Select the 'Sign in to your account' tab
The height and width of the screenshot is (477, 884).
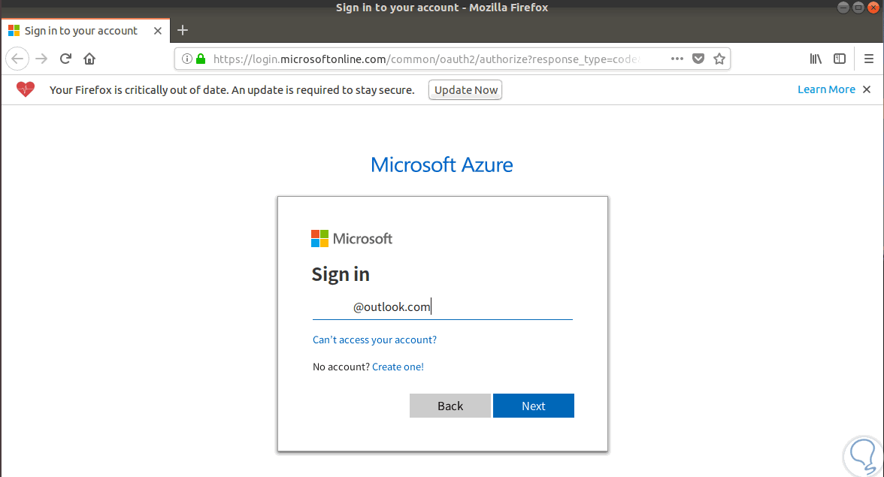click(80, 31)
